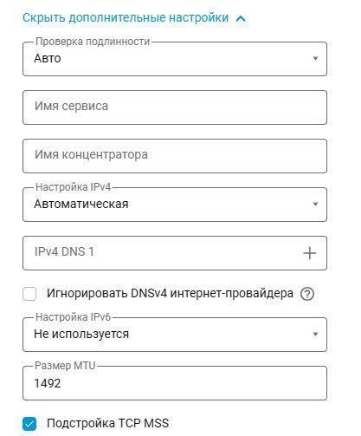Uncheck Подстройка TCP MSS checkbox
This screenshot has height=436, width=361.
[x=29, y=424]
